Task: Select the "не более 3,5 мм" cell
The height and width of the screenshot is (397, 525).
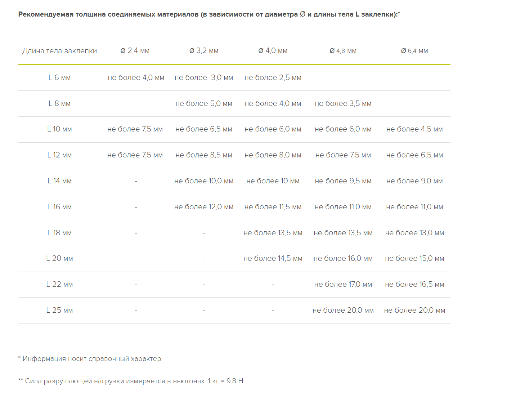Action: pyautogui.click(x=343, y=103)
